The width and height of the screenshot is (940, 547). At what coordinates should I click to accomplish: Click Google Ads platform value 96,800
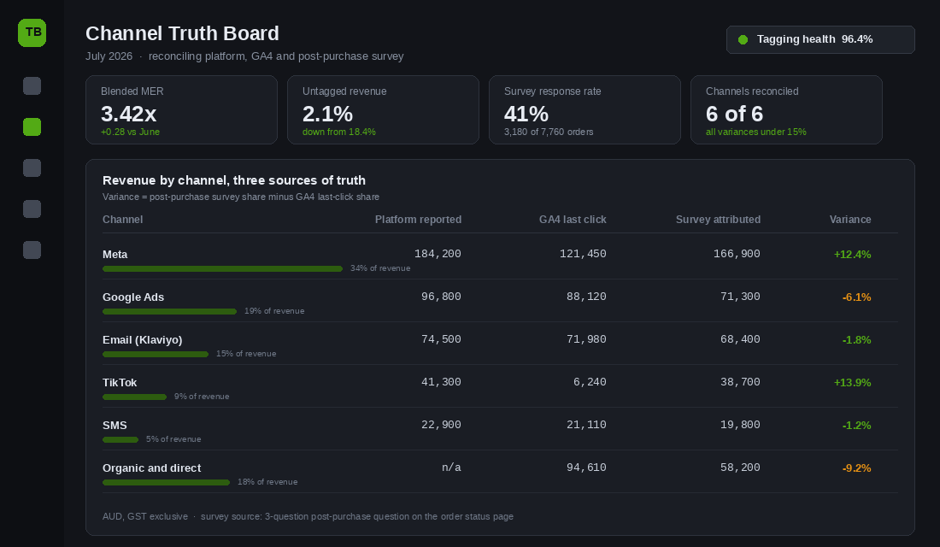pyautogui.click(x=441, y=297)
